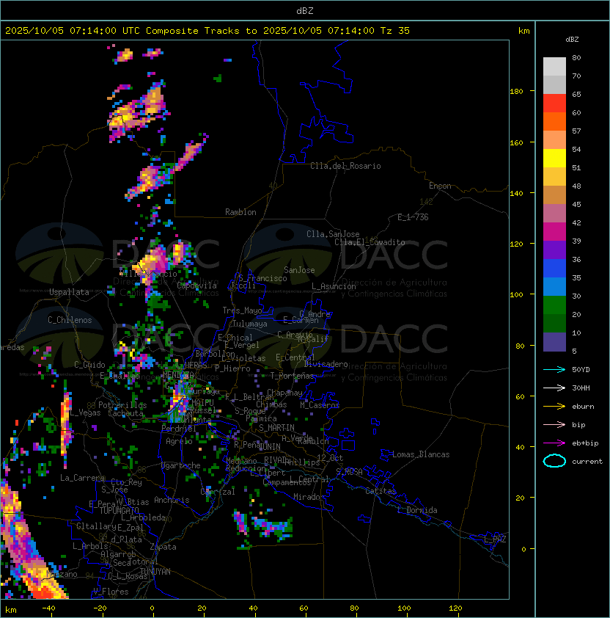The height and width of the screenshot is (618, 610).
Task: Click the Tres_Mayo label
Action: (242, 310)
